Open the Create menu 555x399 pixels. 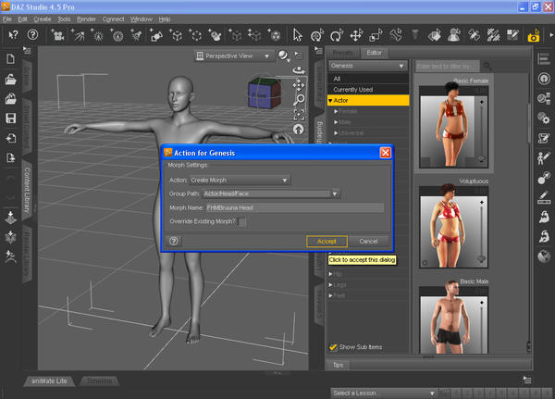pyautogui.click(x=43, y=19)
